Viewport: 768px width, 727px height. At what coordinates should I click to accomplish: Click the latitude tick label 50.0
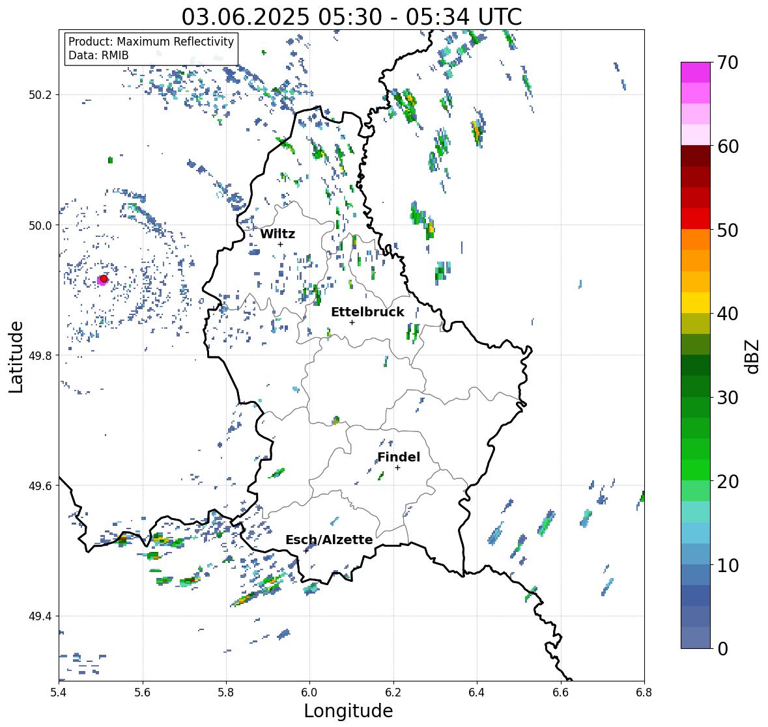point(40,226)
